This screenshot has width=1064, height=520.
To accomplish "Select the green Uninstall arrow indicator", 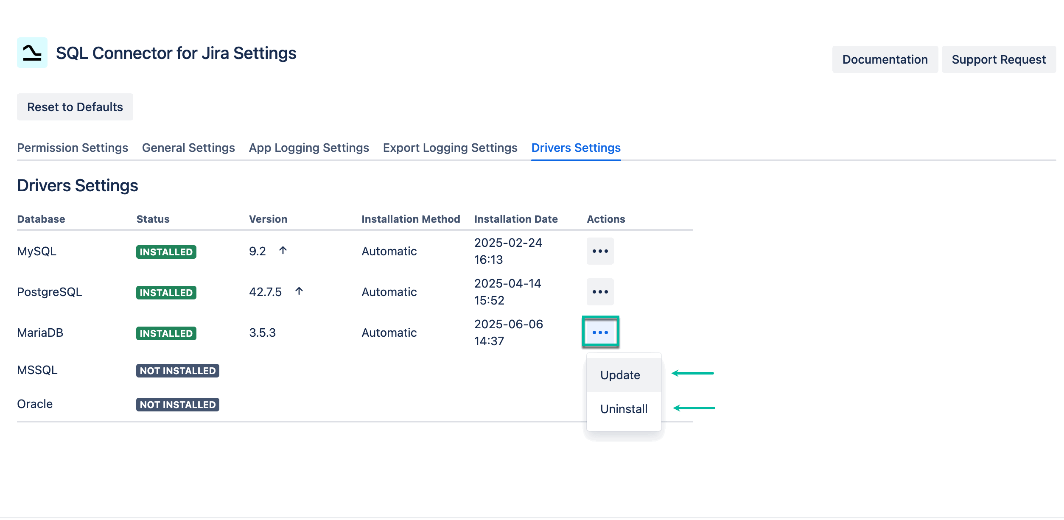I will [693, 408].
